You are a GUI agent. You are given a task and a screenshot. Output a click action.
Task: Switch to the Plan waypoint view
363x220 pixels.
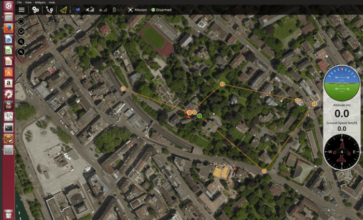pyautogui.click(x=49, y=9)
